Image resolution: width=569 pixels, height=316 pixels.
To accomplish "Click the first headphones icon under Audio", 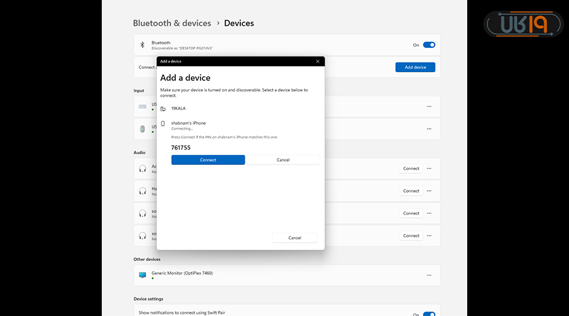I will (x=142, y=169).
